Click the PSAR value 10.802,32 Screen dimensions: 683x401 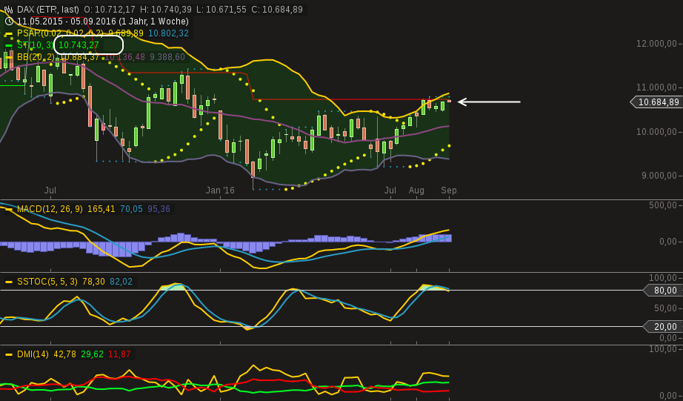pyautogui.click(x=169, y=33)
